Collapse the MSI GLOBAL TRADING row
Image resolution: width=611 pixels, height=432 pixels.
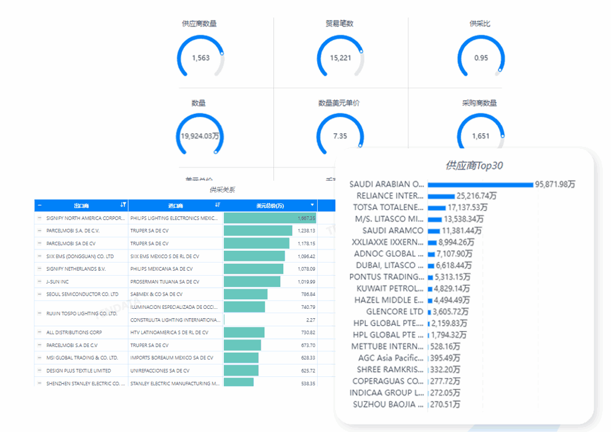click(40, 358)
